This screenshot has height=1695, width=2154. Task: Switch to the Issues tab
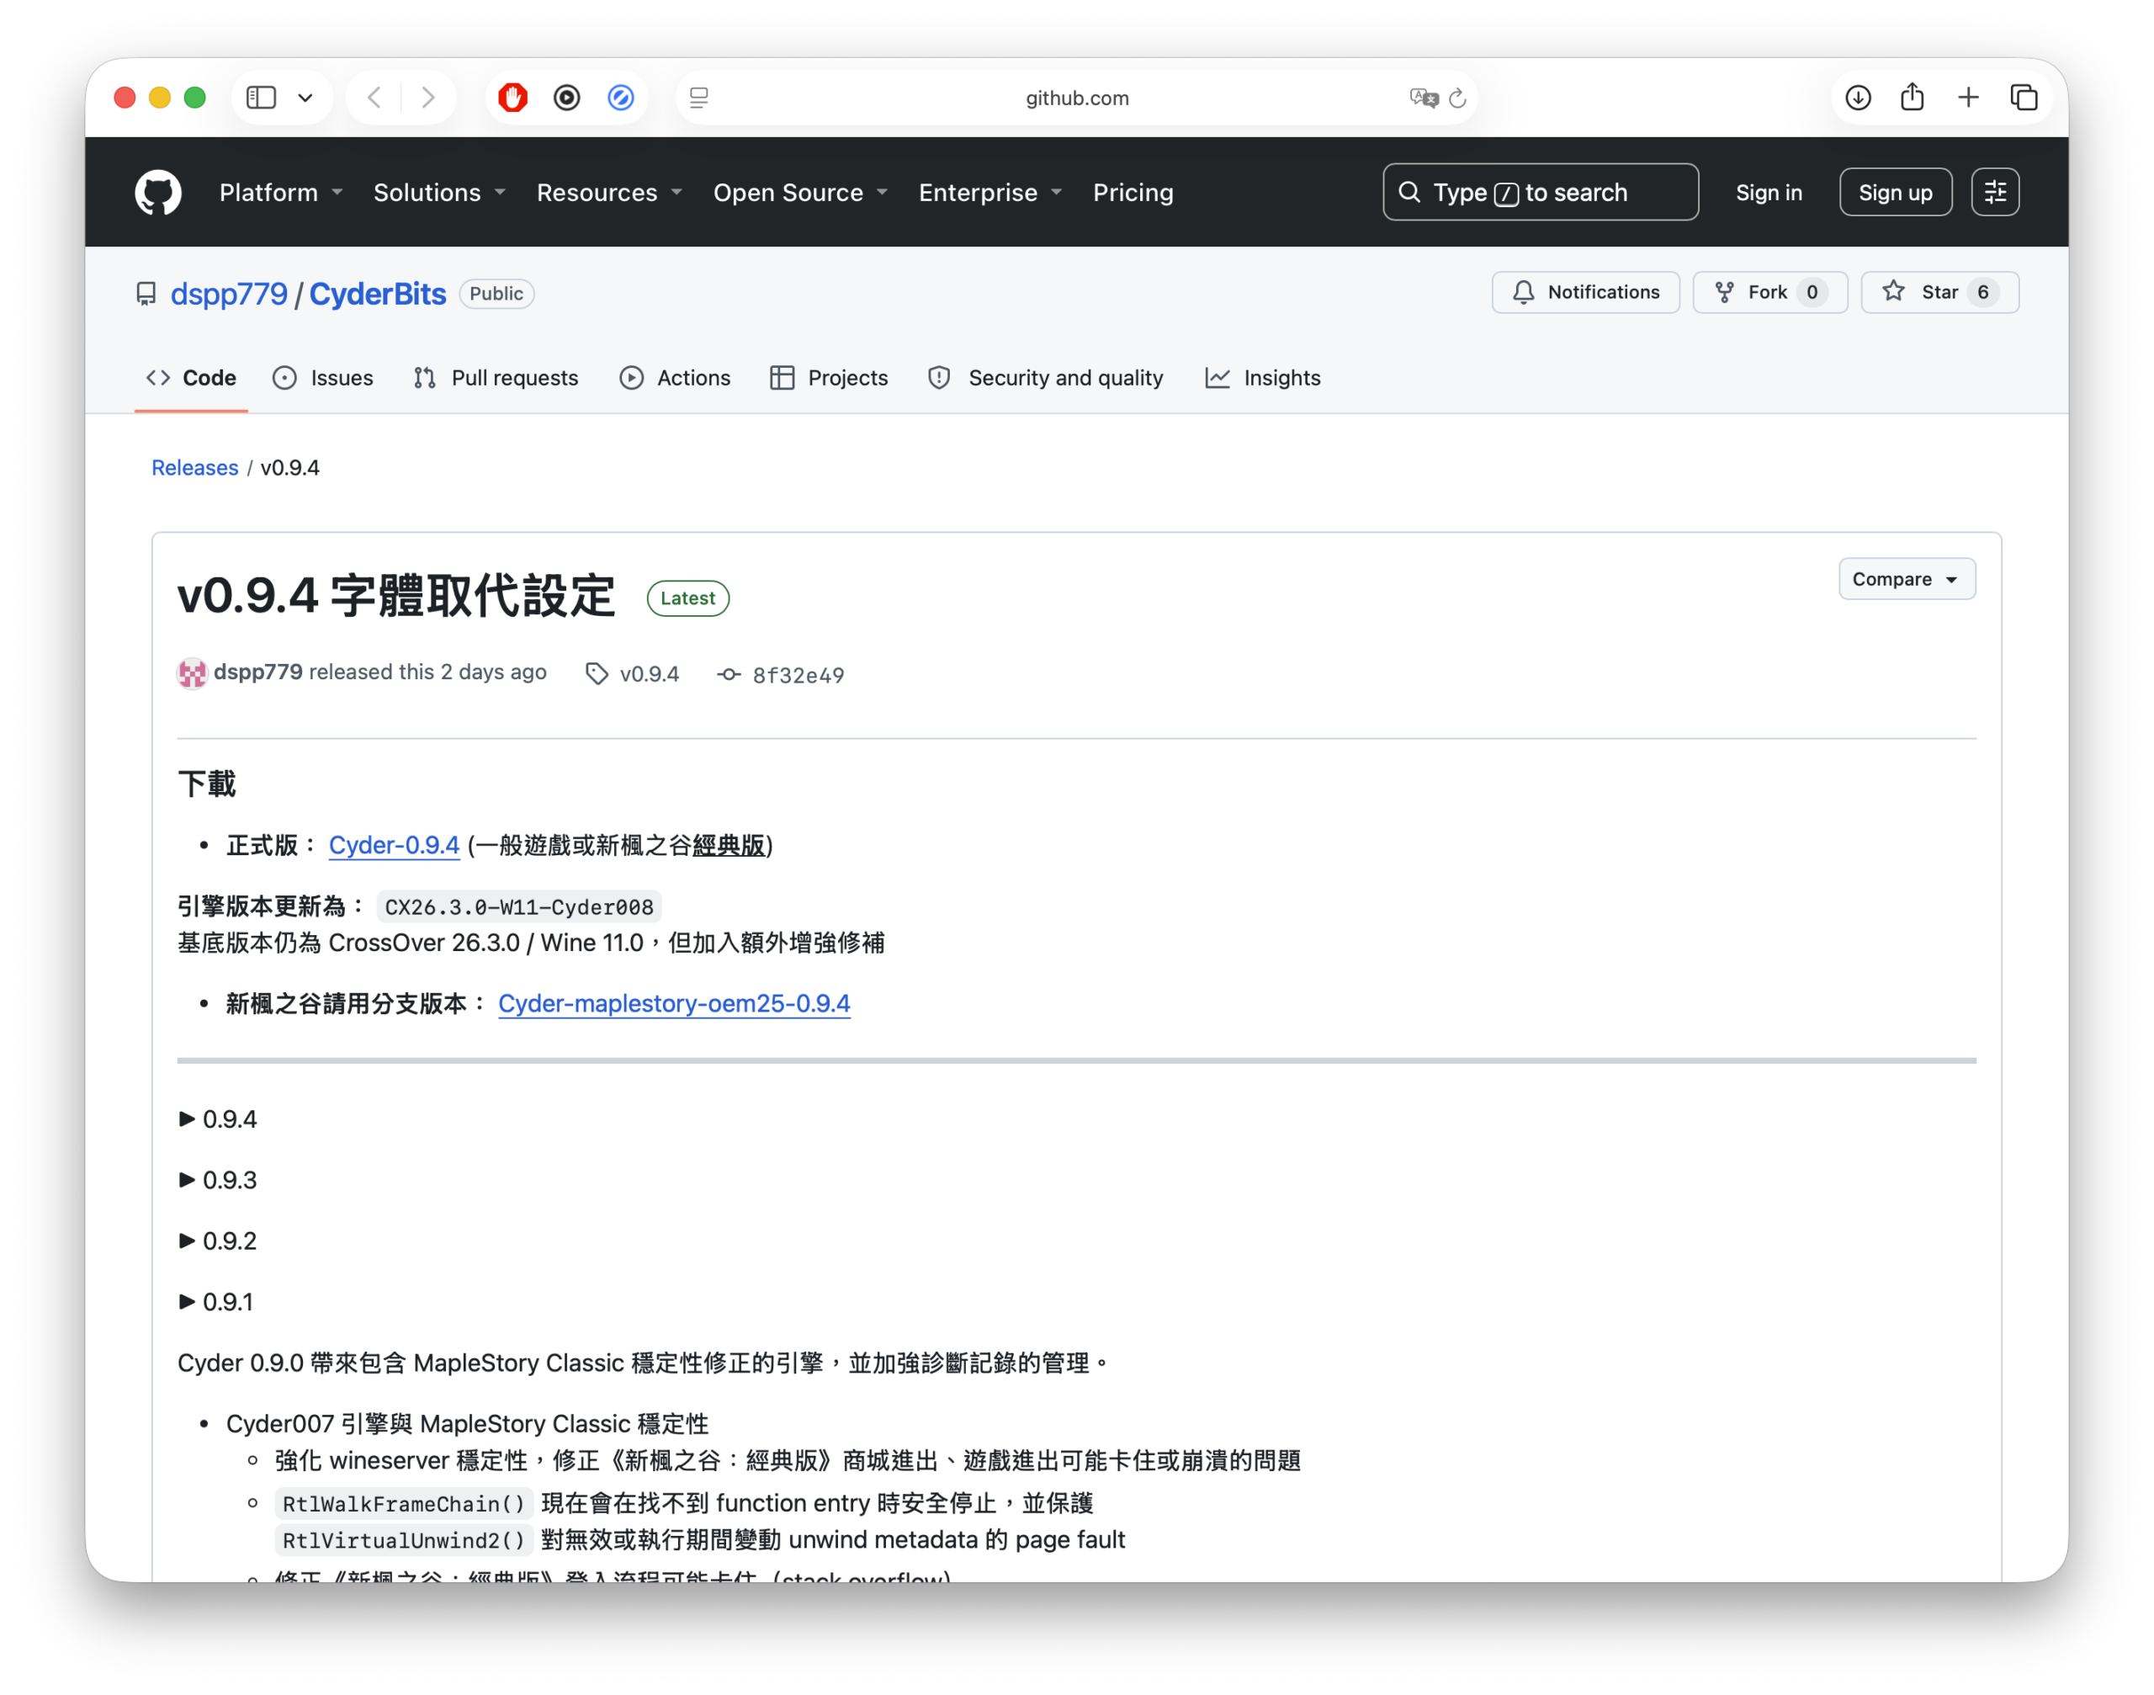pyautogui.click(x=323, y=378)
